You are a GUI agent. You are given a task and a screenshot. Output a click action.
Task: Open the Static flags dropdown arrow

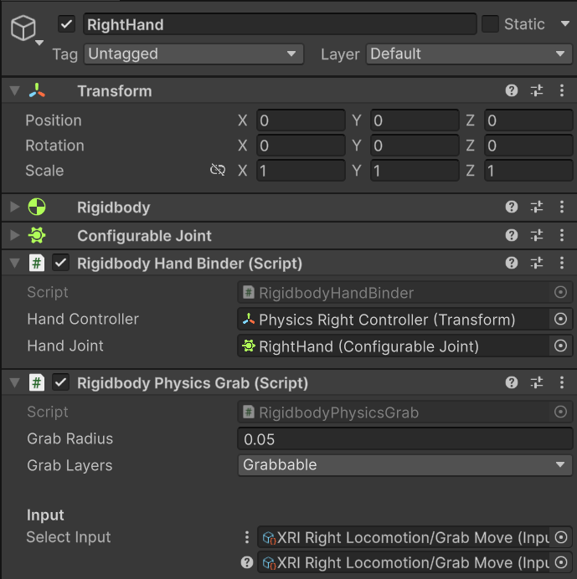point(564,23)
